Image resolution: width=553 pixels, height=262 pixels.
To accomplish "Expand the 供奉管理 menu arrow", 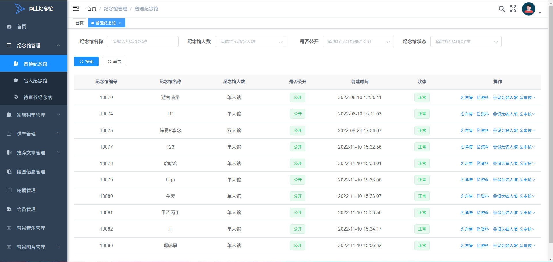I will [x=58, y=133].
